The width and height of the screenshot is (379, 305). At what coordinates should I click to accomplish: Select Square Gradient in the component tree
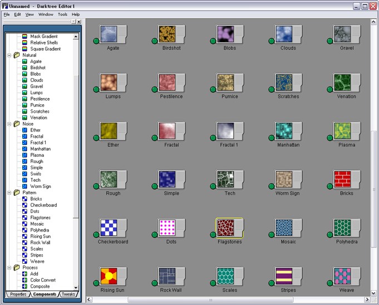[x=46, y=49]
